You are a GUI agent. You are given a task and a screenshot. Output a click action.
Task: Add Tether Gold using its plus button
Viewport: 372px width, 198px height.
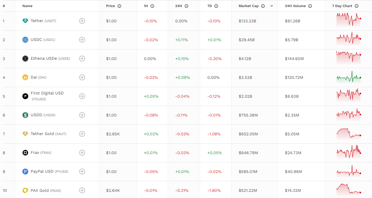(x=82, y=134)
